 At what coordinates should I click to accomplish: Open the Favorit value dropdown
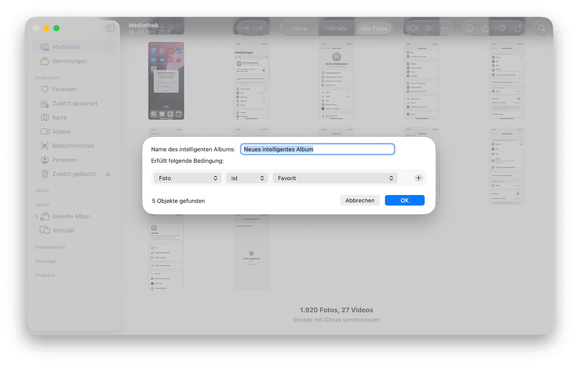tap(335, 178)
